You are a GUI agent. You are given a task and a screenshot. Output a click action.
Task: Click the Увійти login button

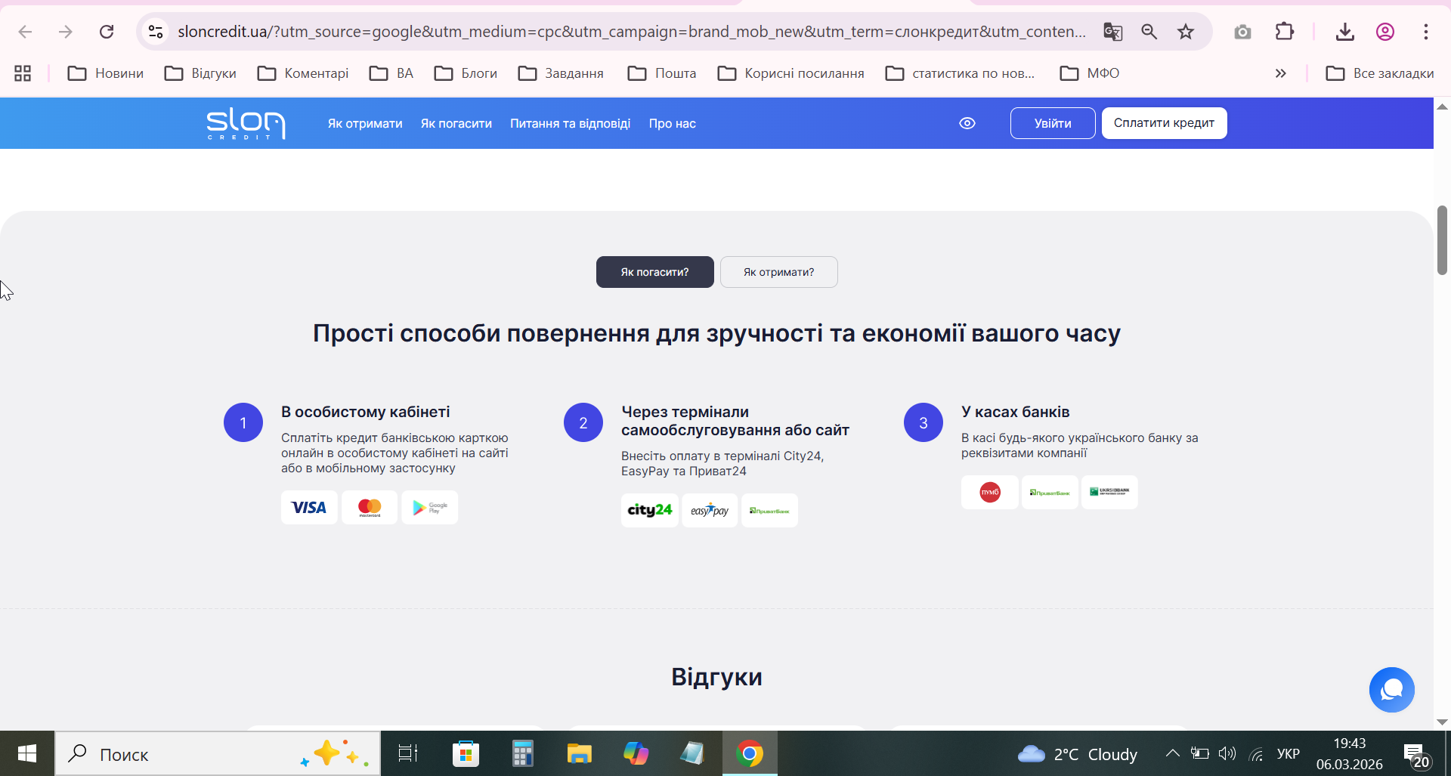(1053, 123)
